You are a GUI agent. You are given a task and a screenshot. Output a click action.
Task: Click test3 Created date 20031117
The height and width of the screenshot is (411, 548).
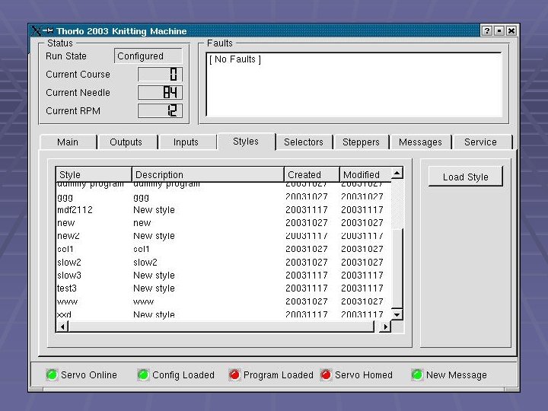click(307, 288)
